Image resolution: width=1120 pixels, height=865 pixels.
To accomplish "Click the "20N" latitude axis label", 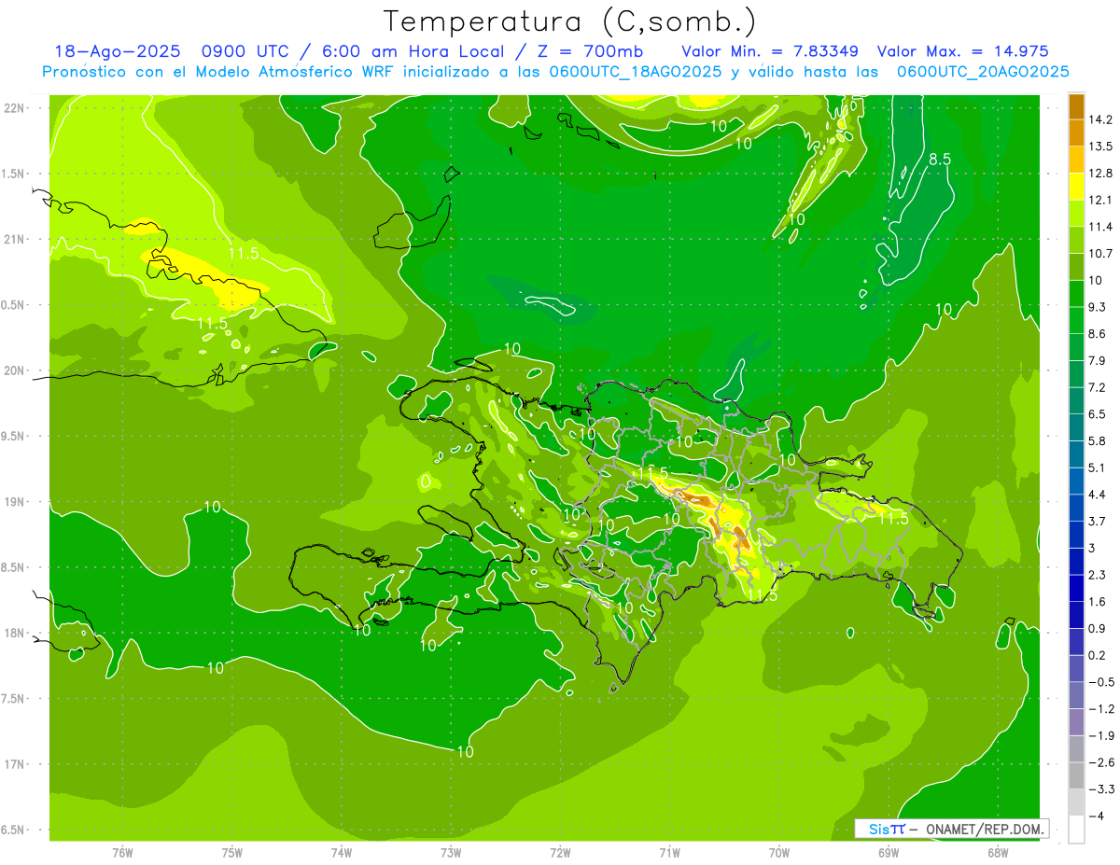I will pyautogui.click(x=15, y=370).
